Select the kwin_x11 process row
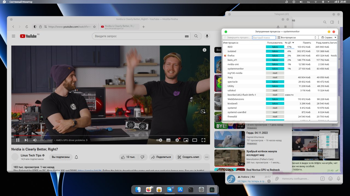Viewport: 350px width, 196px height. tap(280, 60)
